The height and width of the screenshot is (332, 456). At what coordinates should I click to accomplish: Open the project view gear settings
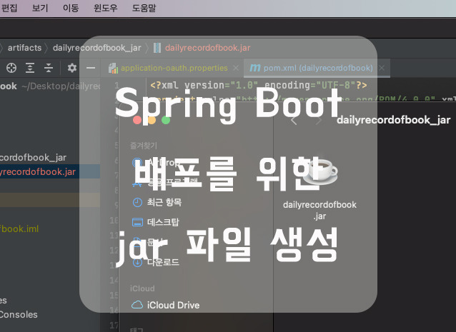point(72,68)
